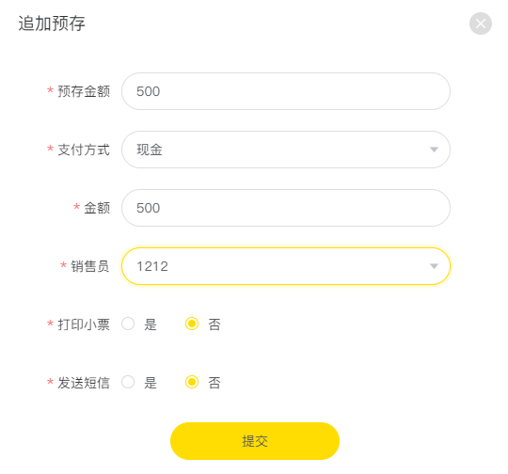Click the arrow icon in 销售员 dropdown

[434, 266]
